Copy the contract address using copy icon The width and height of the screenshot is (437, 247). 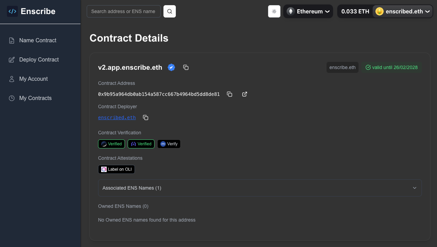coord(230,94)
